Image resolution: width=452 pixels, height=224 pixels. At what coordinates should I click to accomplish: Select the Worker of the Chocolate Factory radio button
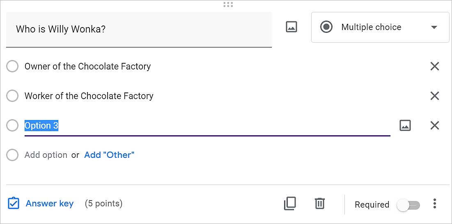point(12,96)
